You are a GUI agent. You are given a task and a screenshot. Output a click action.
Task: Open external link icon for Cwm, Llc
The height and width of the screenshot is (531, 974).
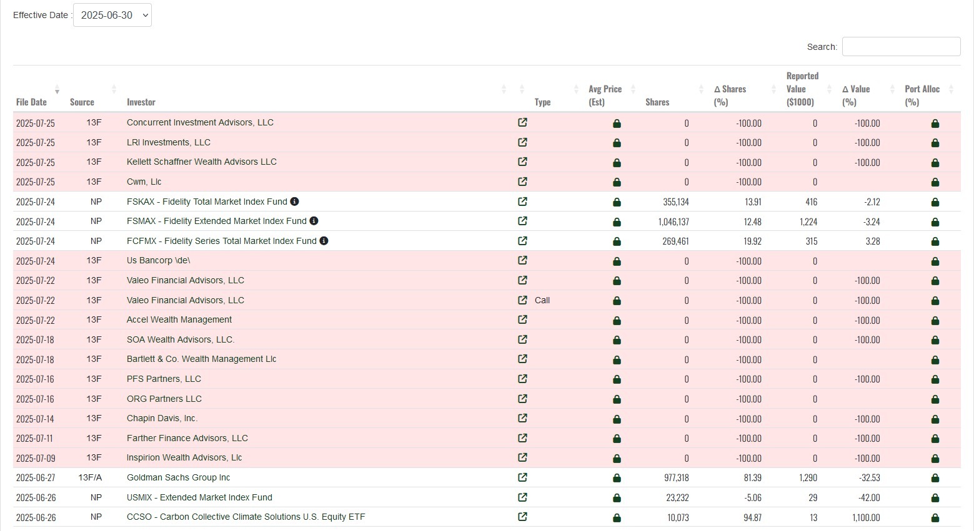pyautogui.click(x=522, y=182)
